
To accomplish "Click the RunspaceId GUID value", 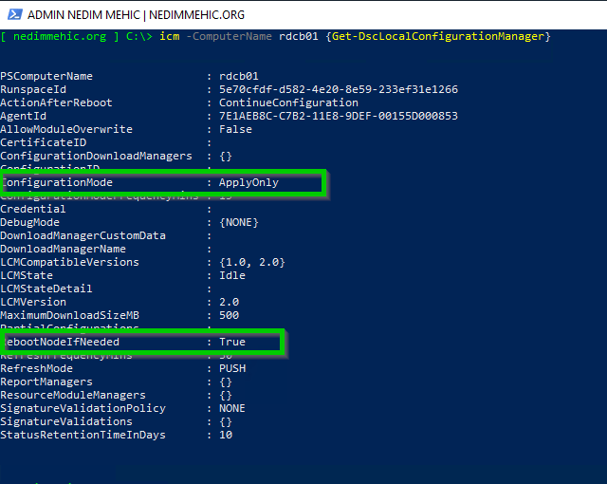I will (338, 89).
